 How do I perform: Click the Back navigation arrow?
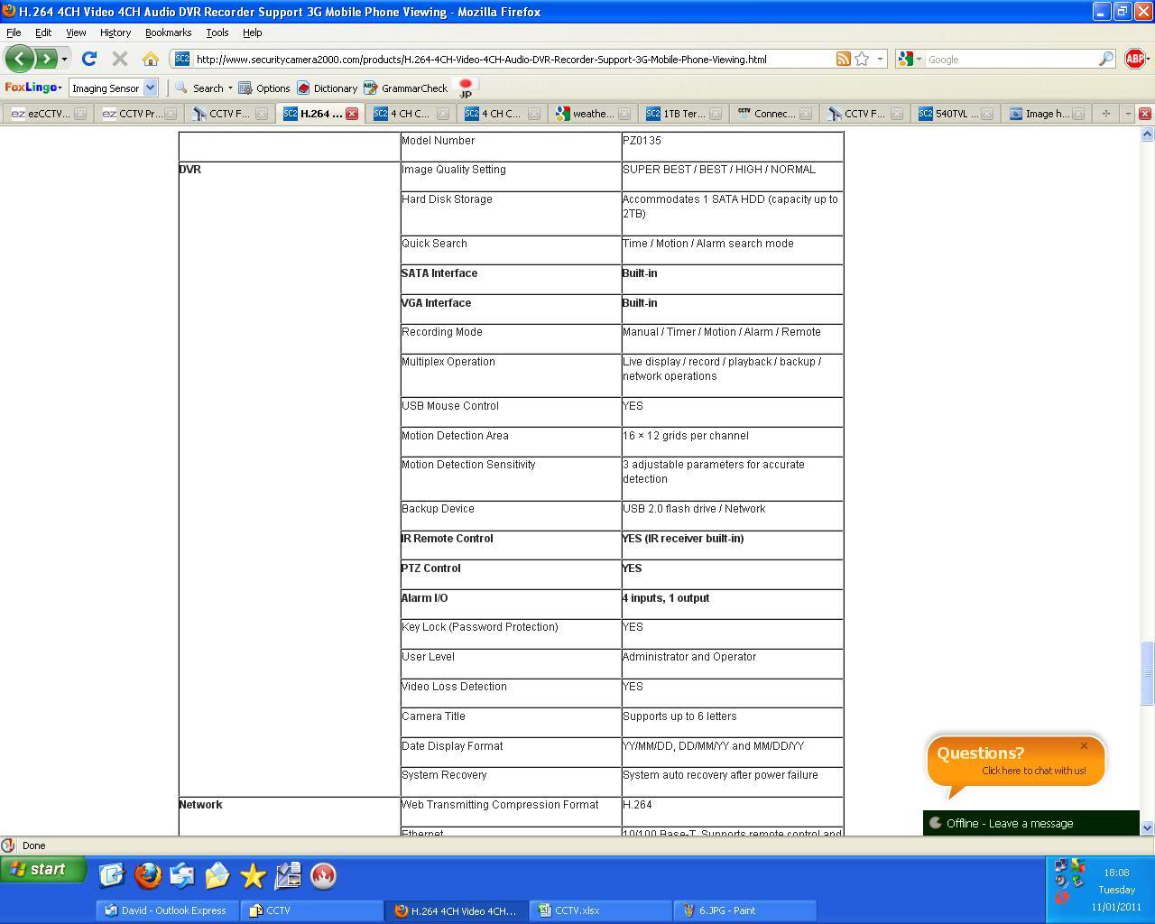(x=19, y=60)
